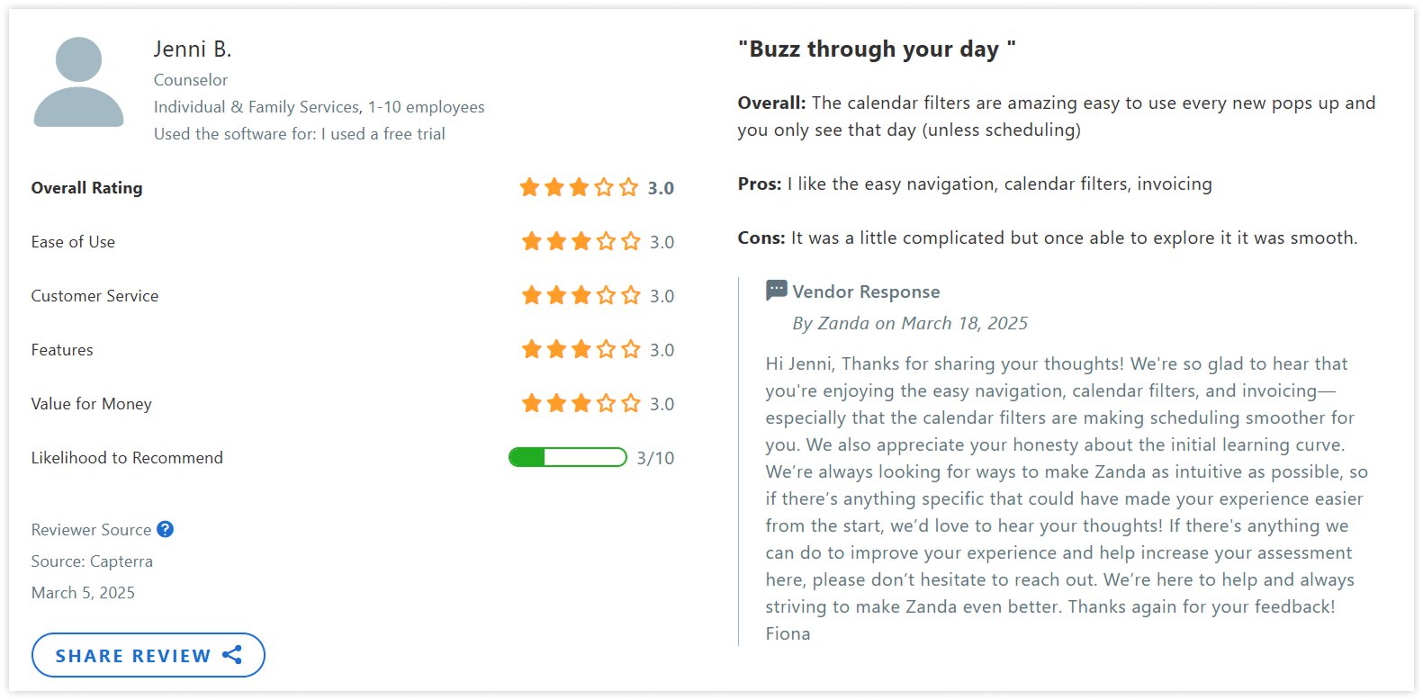Click the reviewer avatar image
This screenshot has width=1423, height=700.
[78, 81]
